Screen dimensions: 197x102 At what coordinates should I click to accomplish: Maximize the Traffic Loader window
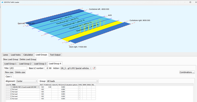coord(190,2)
